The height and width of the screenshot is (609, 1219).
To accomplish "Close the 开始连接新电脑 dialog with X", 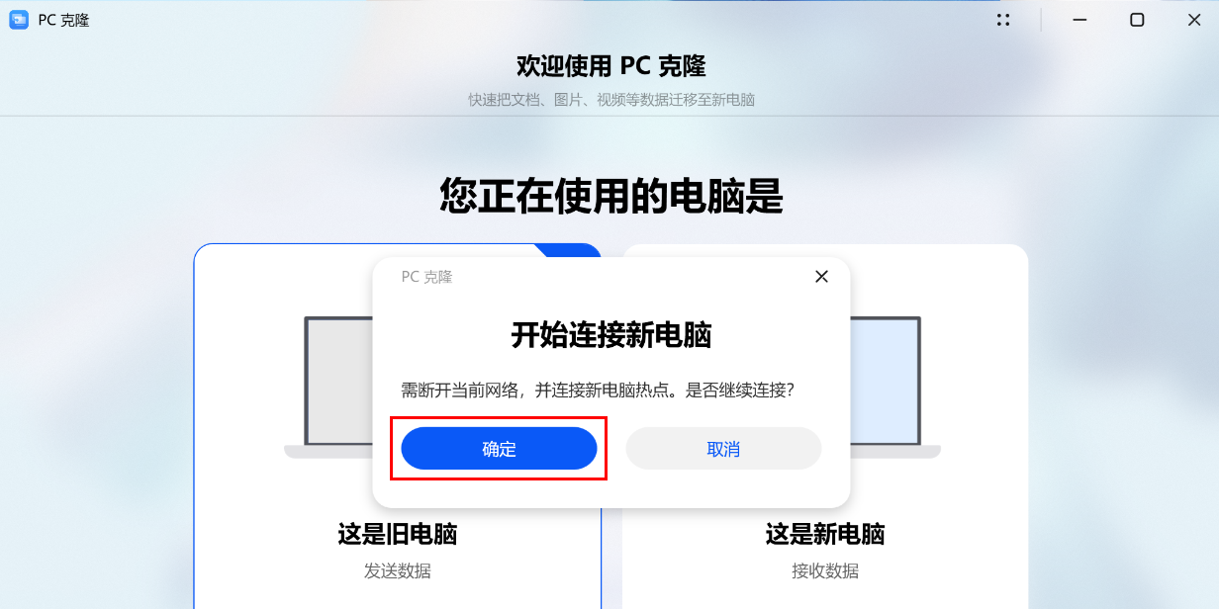I will pos(821,277).
